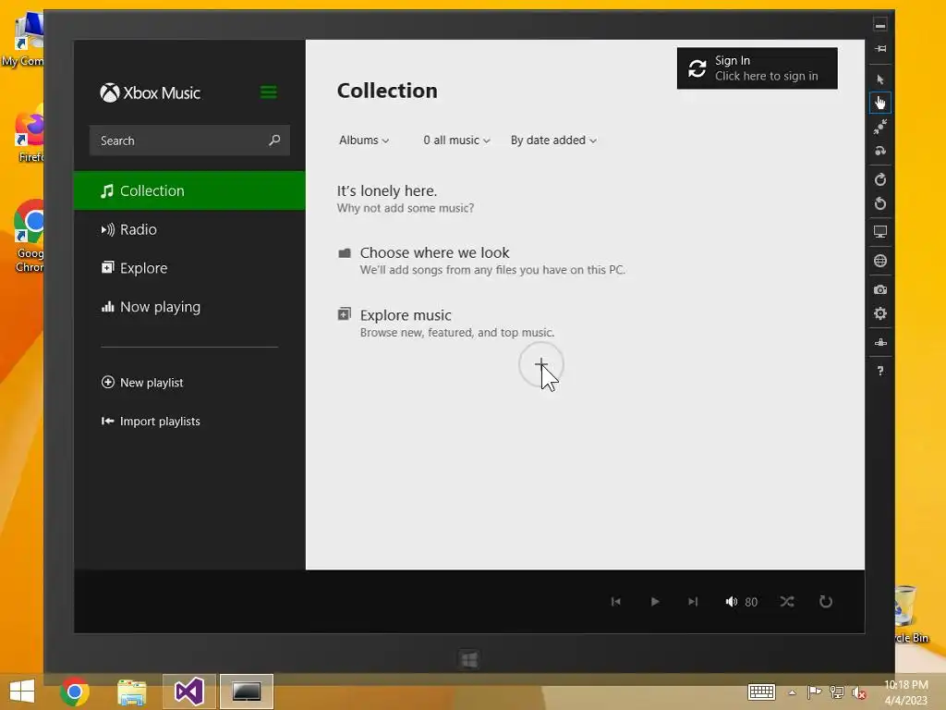Enable rotation touch mode
This screenshot has height=710, width=946.
[880, 151]
